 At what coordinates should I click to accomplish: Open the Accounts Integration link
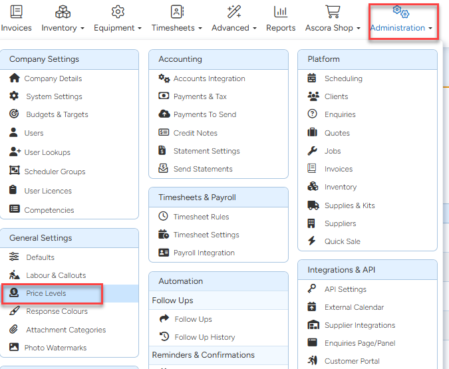point(209,78)
